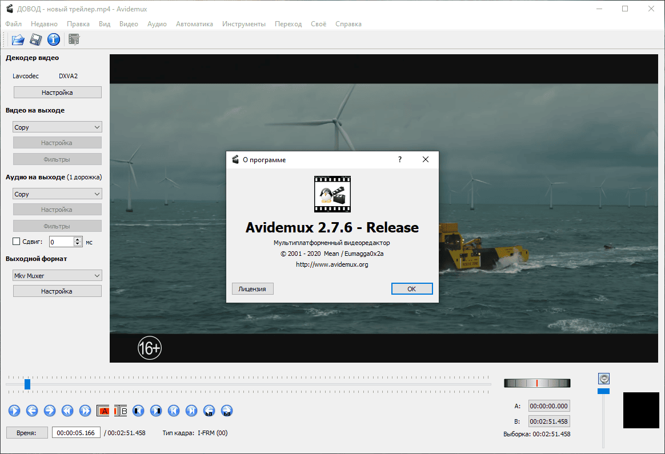Show file information with the blue info icon
Screen dimensions: 665x454
[x=54, y=39]
